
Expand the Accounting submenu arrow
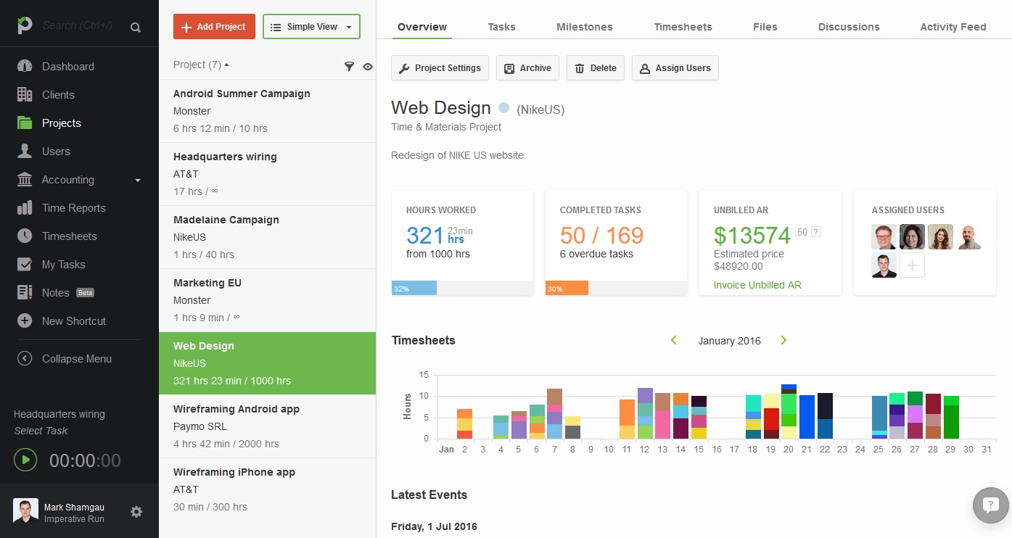138,181
